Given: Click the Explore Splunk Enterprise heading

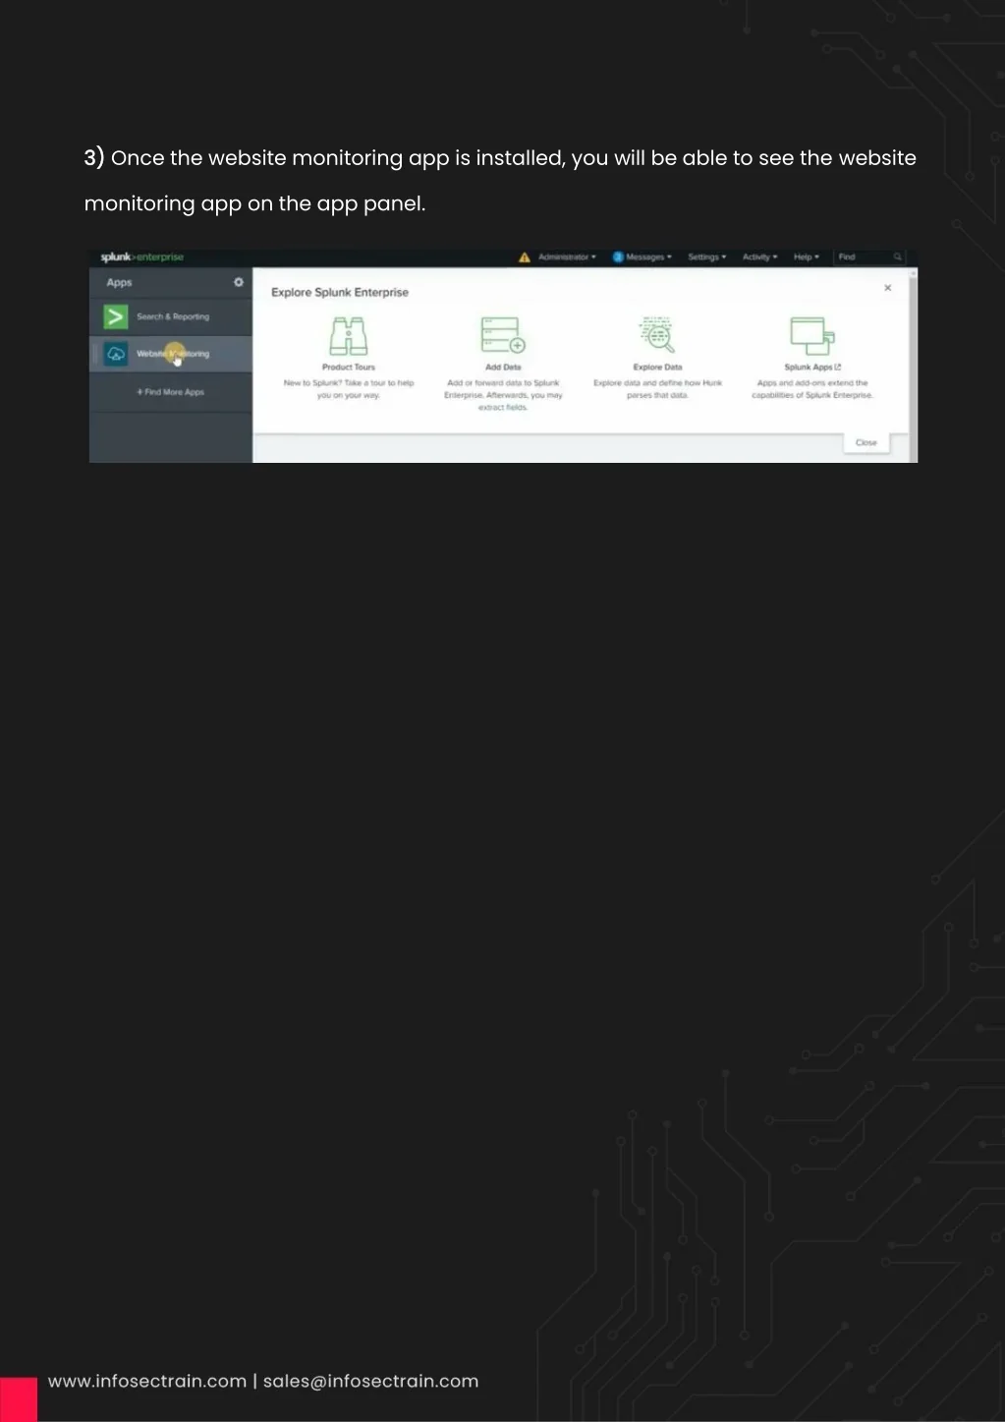Looking at the screenshot, I should 340,292.
